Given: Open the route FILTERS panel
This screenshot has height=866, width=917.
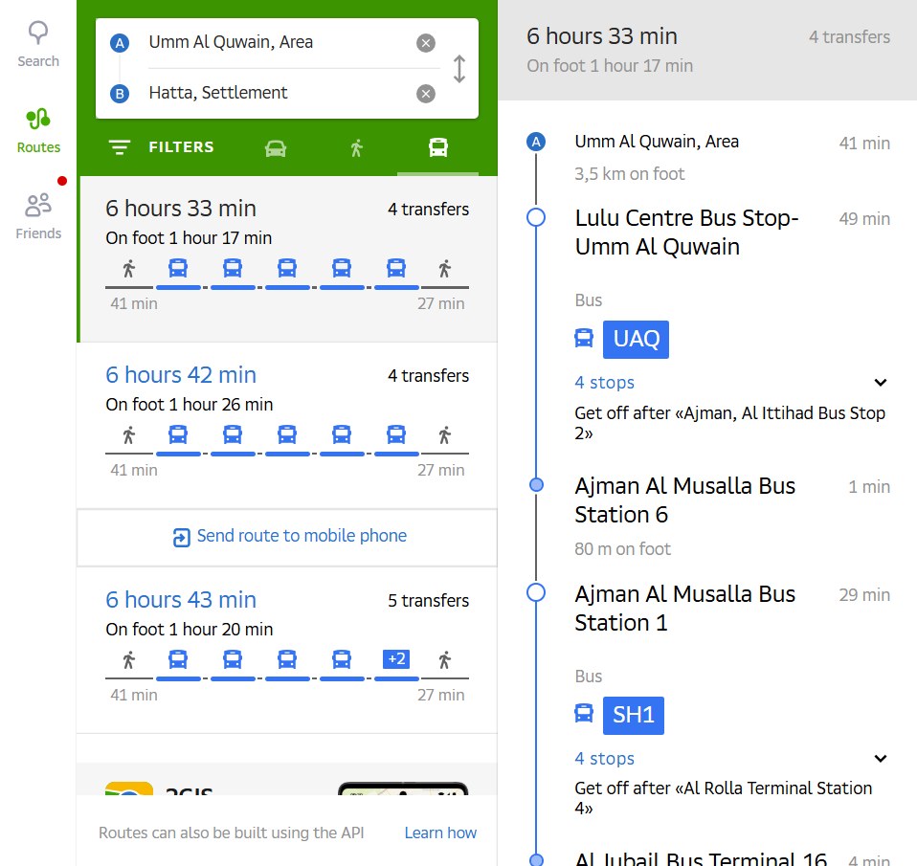Looking at the screenshot, I should pos(162,147).
